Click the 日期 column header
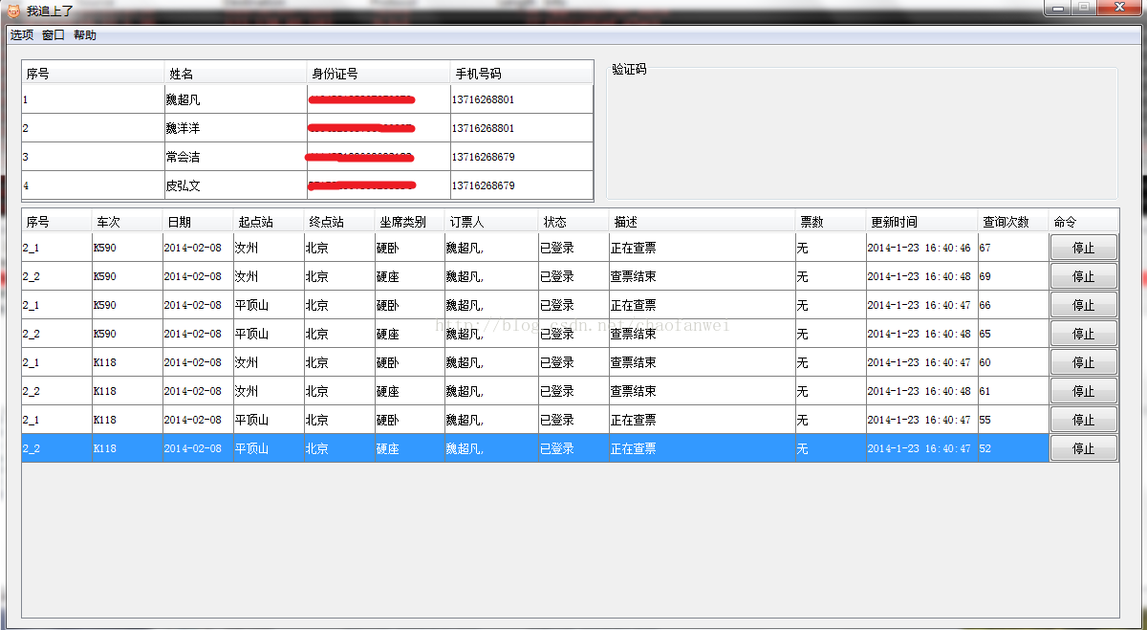 pyautogui.click(x=198, y=222)
